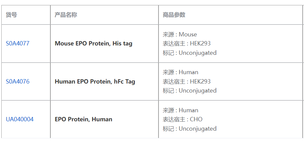Select the EPO Protein, Human product name
304x142 pixels.
coord(83,119)
